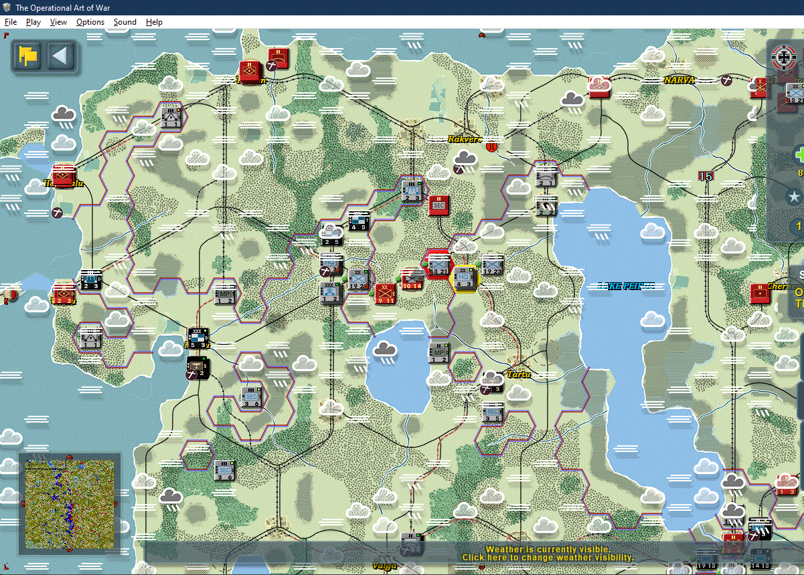Open the File menu
The height and width of the screenshot is (575, 804).
pos(10,22)
